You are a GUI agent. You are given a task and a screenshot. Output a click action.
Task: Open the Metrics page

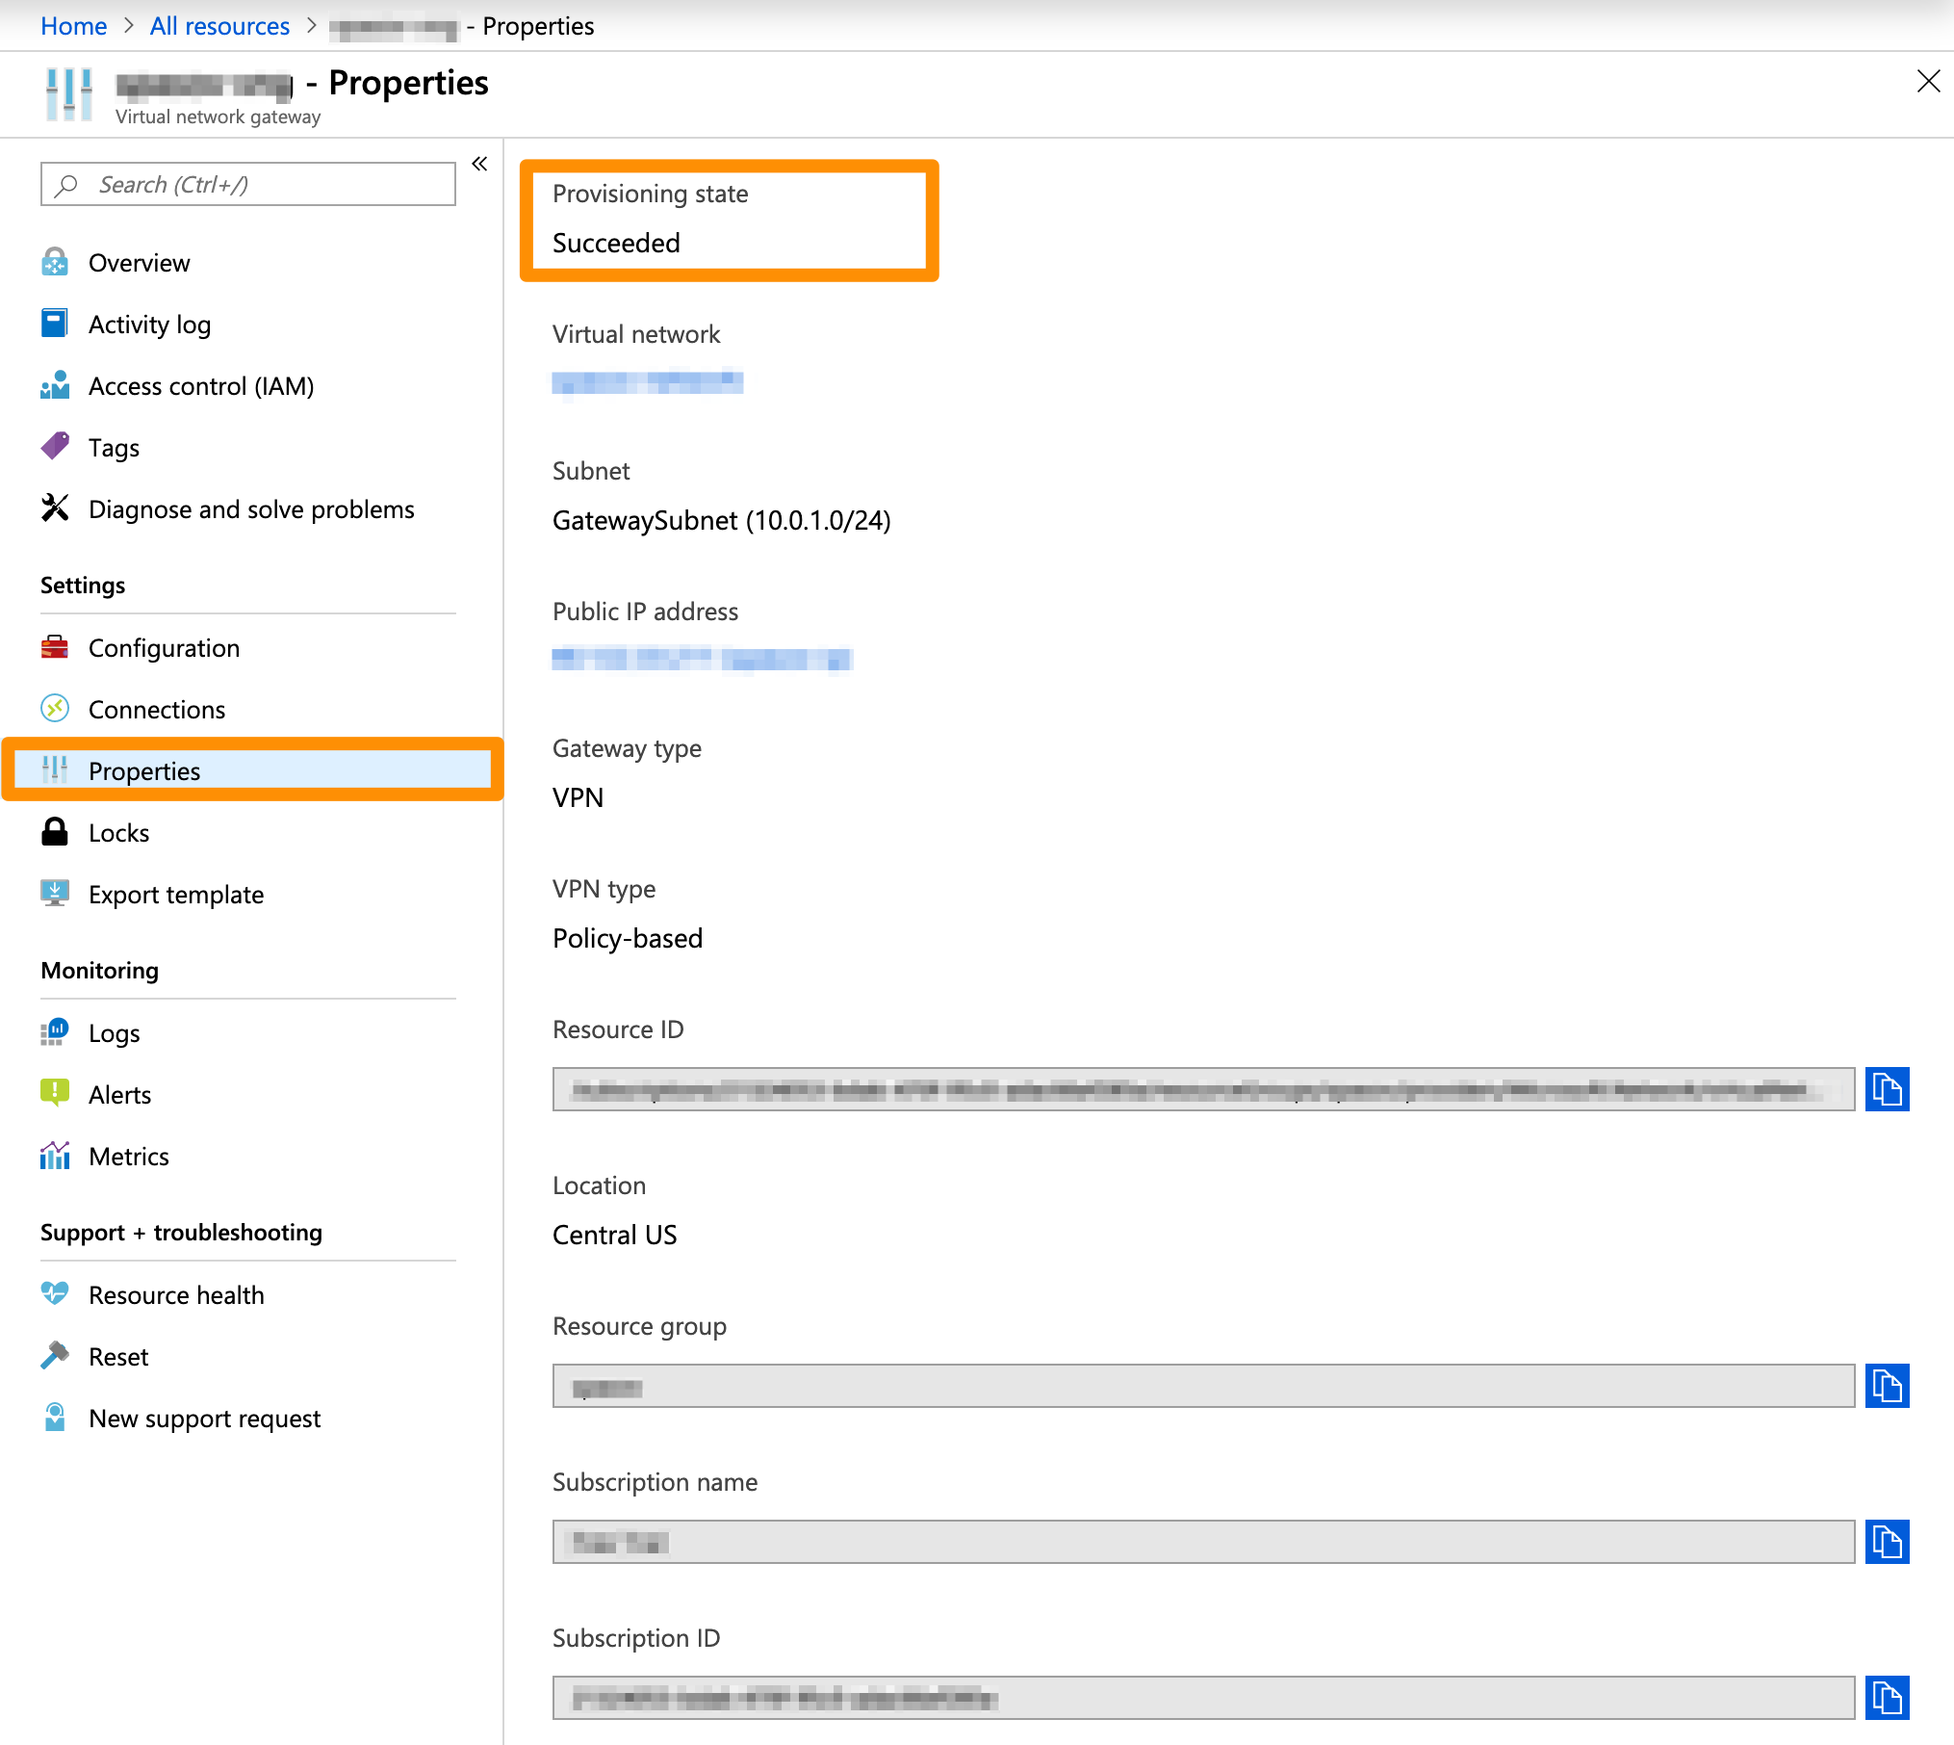pyautogui.click(x=128, y=1156)
